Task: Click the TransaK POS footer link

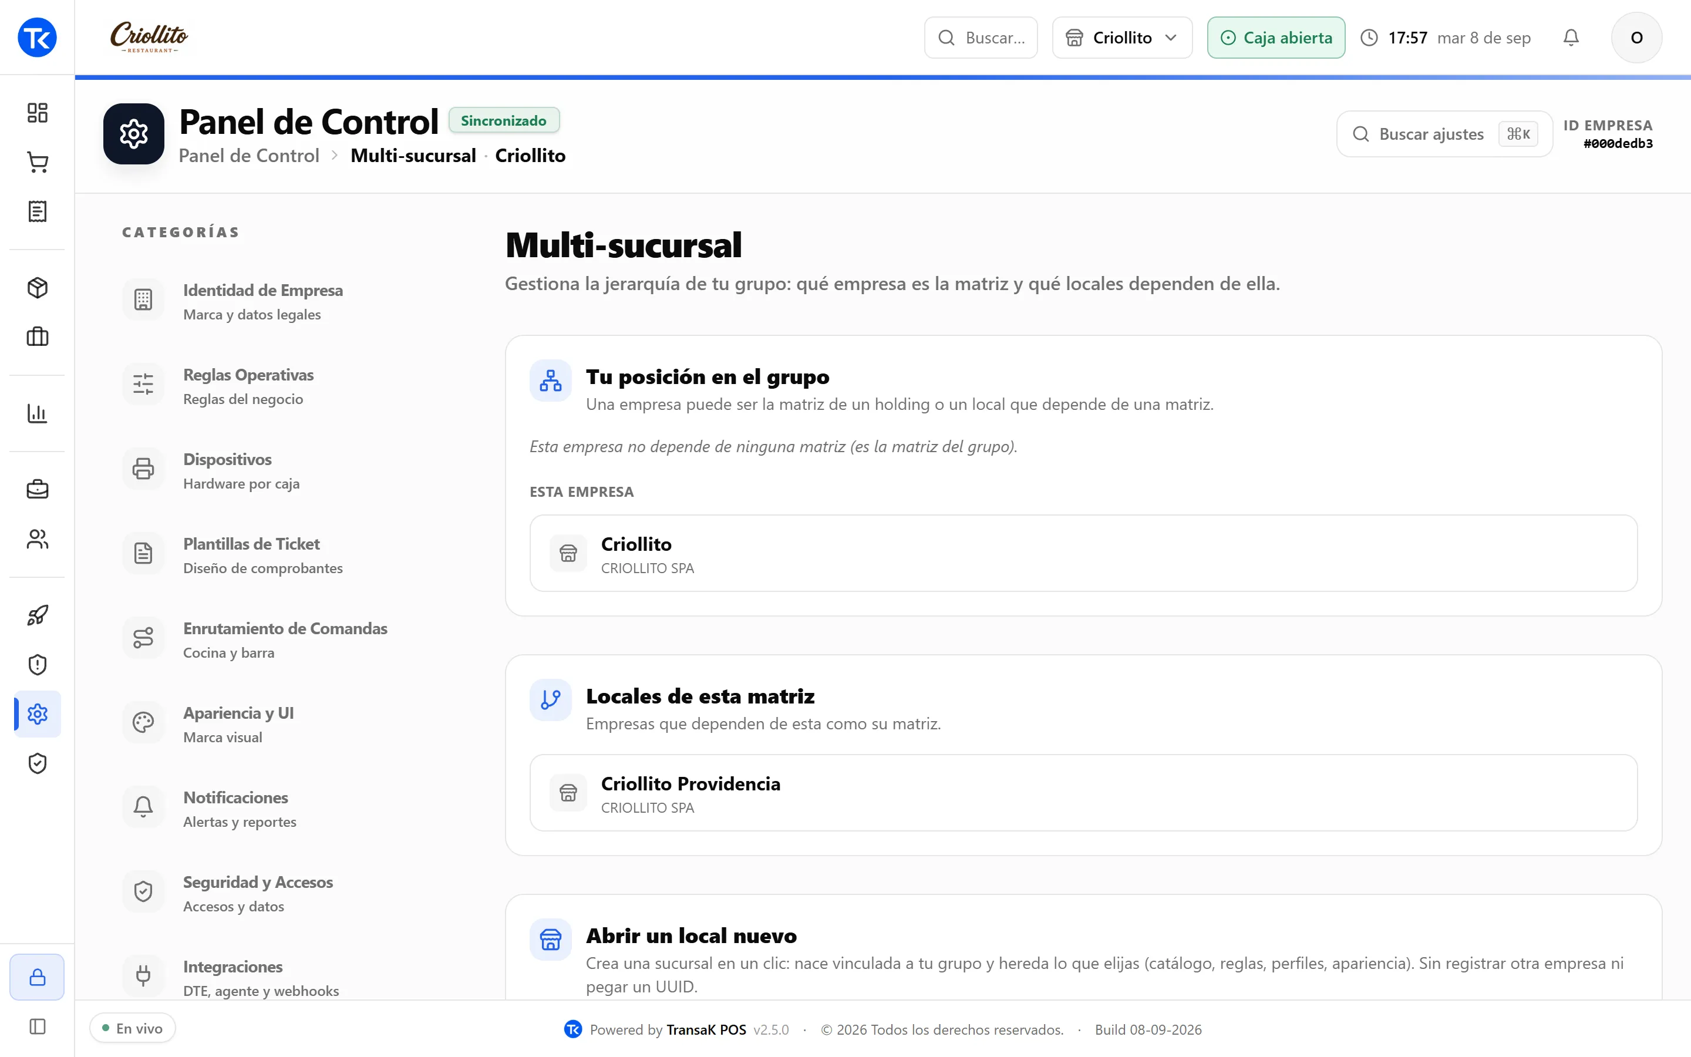Action: coord(706,1029)
